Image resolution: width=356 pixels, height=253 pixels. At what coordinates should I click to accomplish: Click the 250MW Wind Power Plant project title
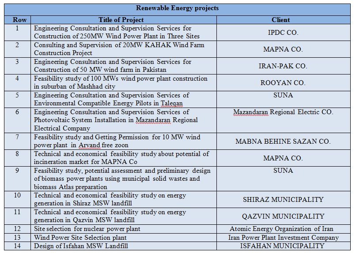click(117, 32)
